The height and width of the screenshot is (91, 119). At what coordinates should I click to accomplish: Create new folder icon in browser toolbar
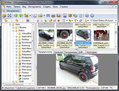click(51, 21)
